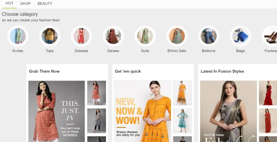Screen dimensions: 277x142
Task: View the red kurta with white pants thumbnail
Action: click(x=97, y=93)
